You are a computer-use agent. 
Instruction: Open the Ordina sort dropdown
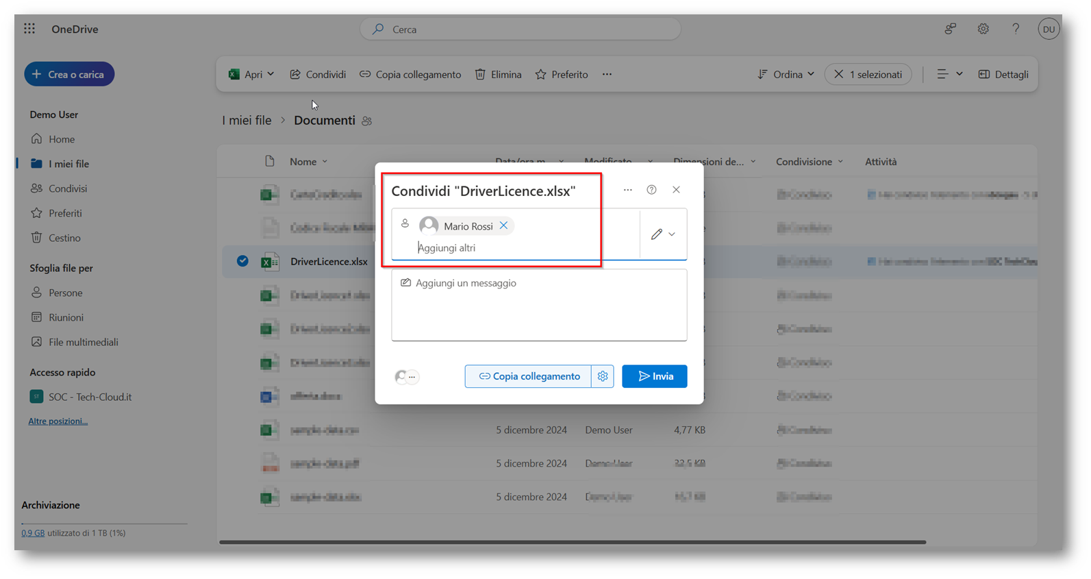[786, 74]
